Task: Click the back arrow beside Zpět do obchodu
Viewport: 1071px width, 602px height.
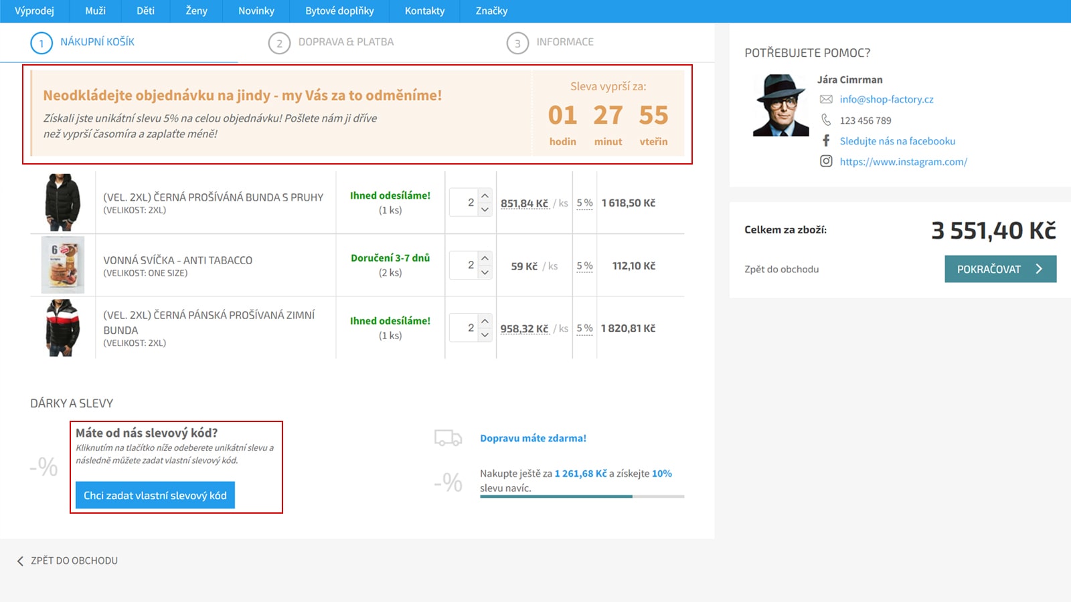Action: (20, 561)
